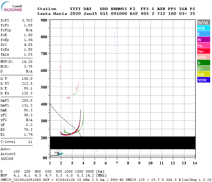Select the X- dark green legend swatch

tap(204, 63)
